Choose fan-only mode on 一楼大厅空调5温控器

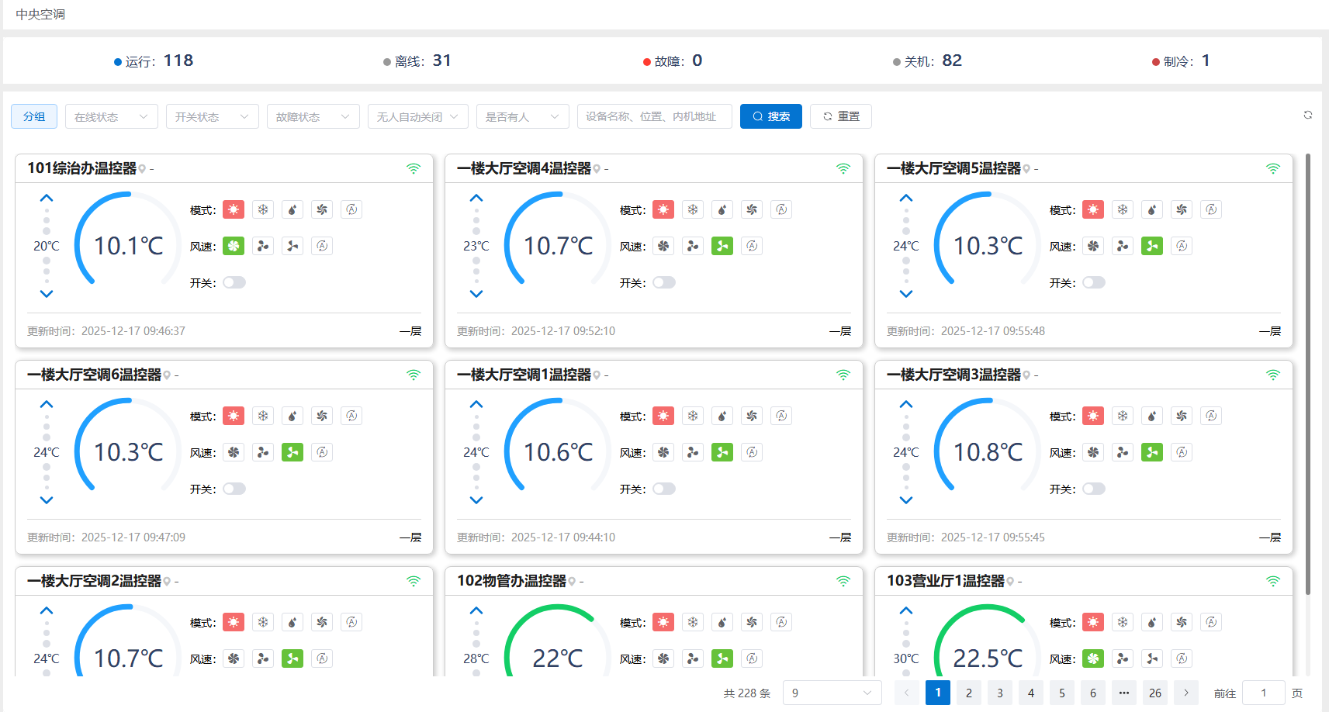[1182, 209]
